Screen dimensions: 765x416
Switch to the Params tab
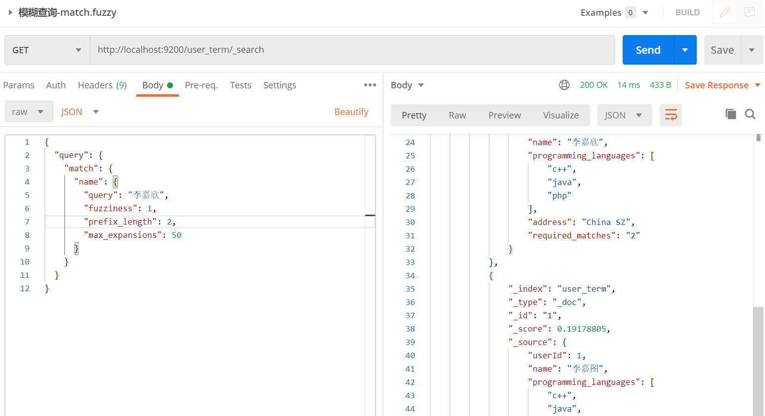[x=19, y=85]
